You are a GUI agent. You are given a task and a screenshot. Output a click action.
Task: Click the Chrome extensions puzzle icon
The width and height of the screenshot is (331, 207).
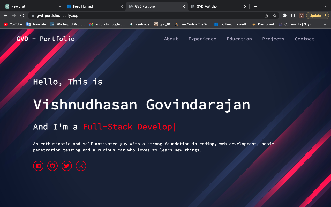pos(285,16)
